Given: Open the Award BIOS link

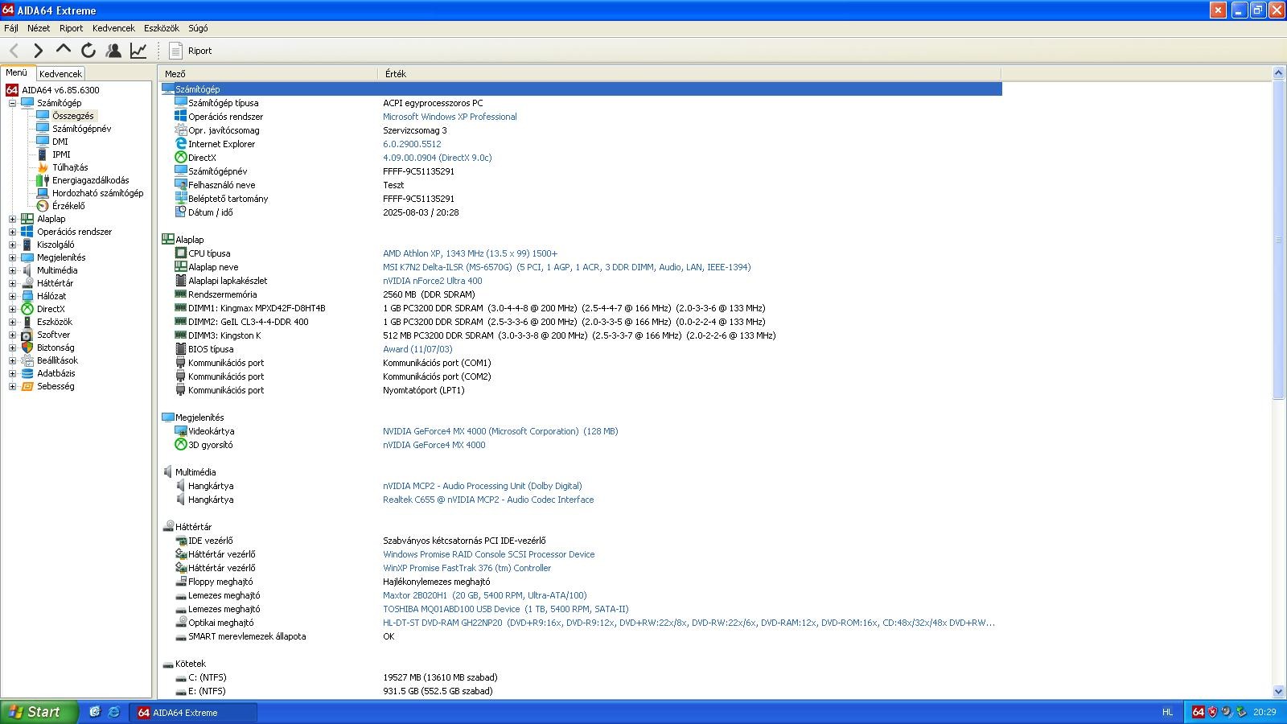Looking at the screenshot, I should coord(417,349).
